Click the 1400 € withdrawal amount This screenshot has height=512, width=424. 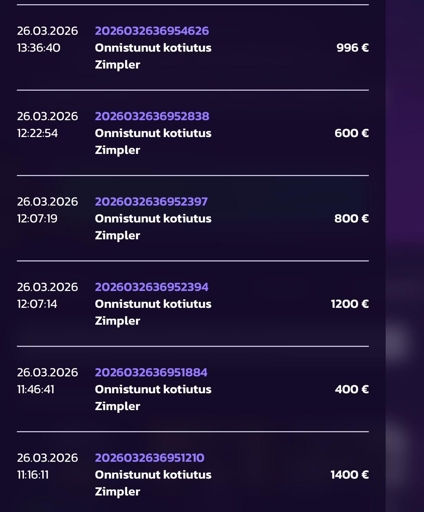tap(349, 475)
